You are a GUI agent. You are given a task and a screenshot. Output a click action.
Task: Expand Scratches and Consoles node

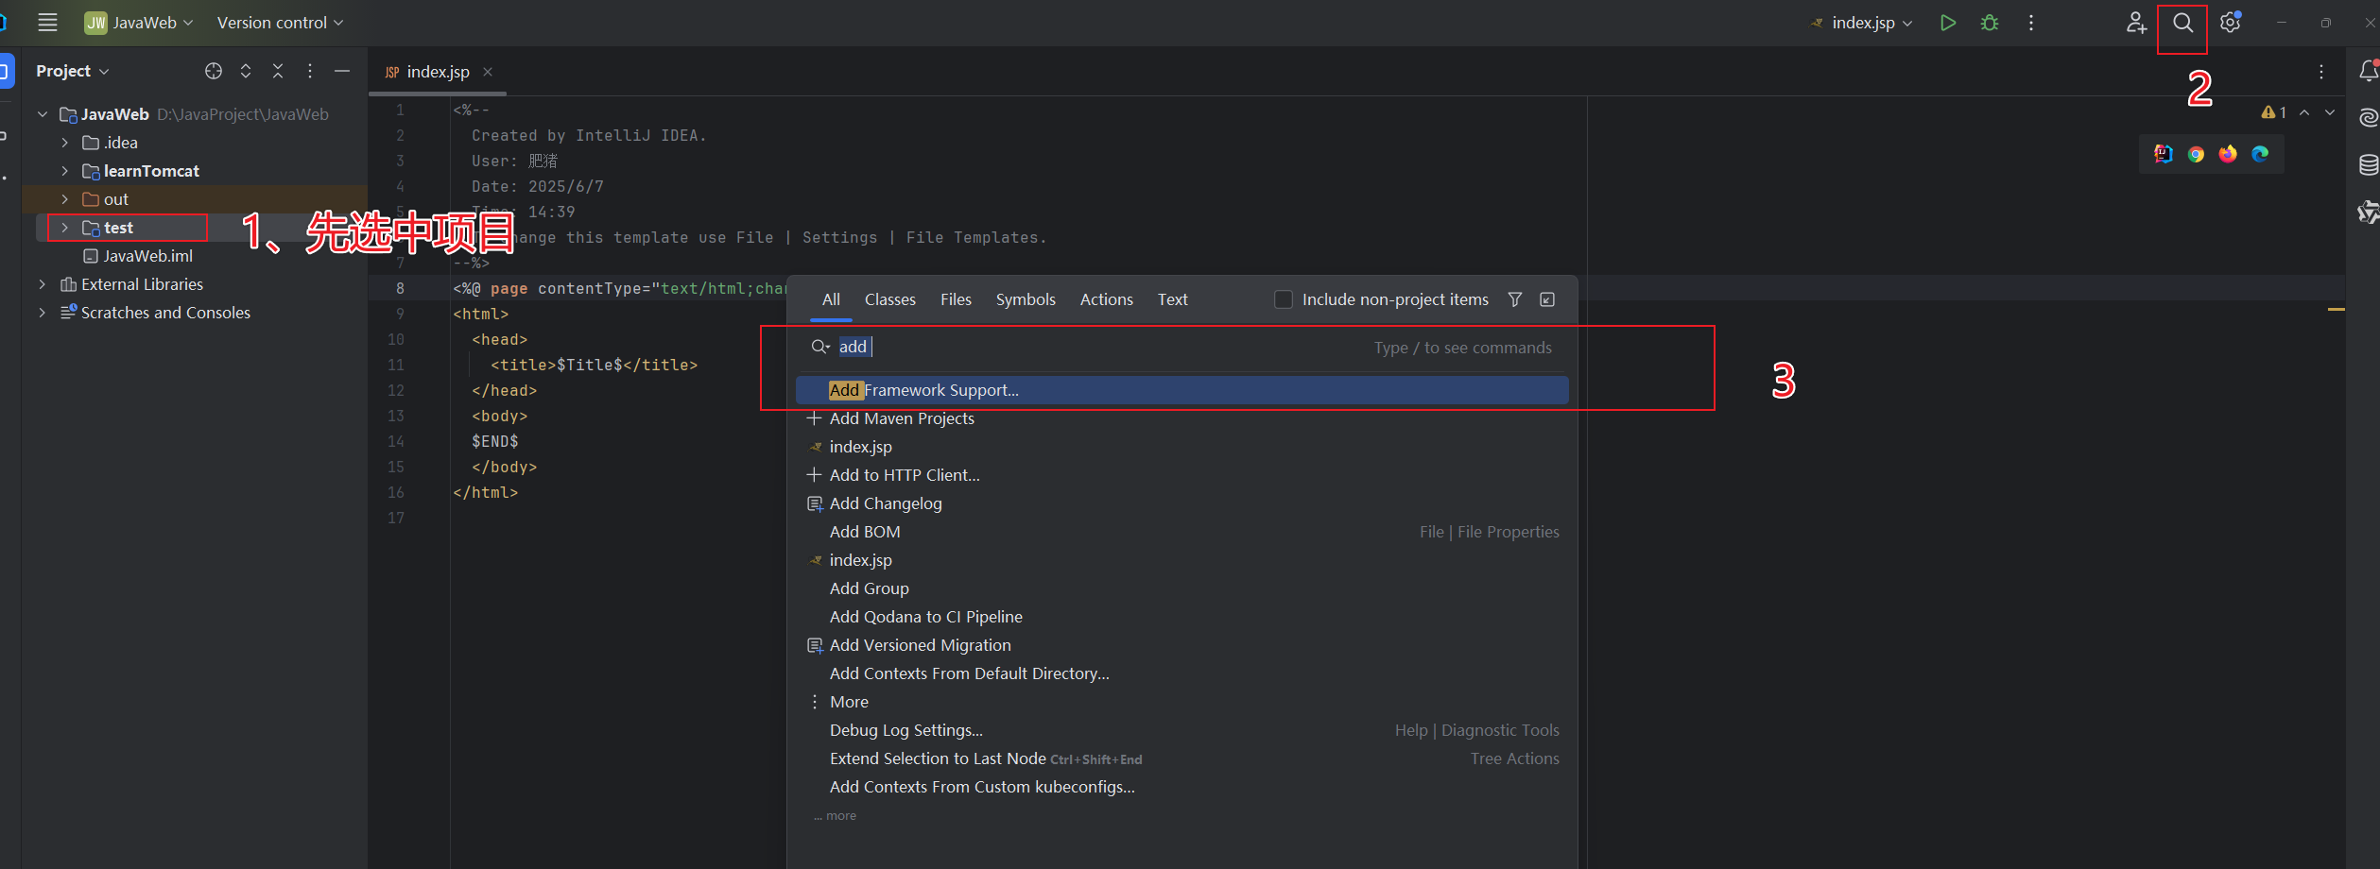click(x=43, y=313)
